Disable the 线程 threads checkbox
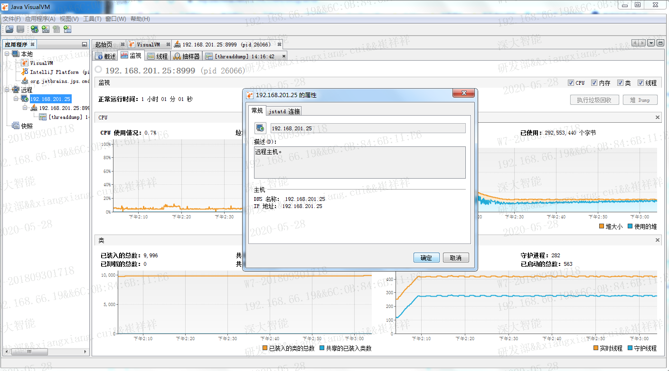Screen dimensions: 669x371 click(641, 83)
